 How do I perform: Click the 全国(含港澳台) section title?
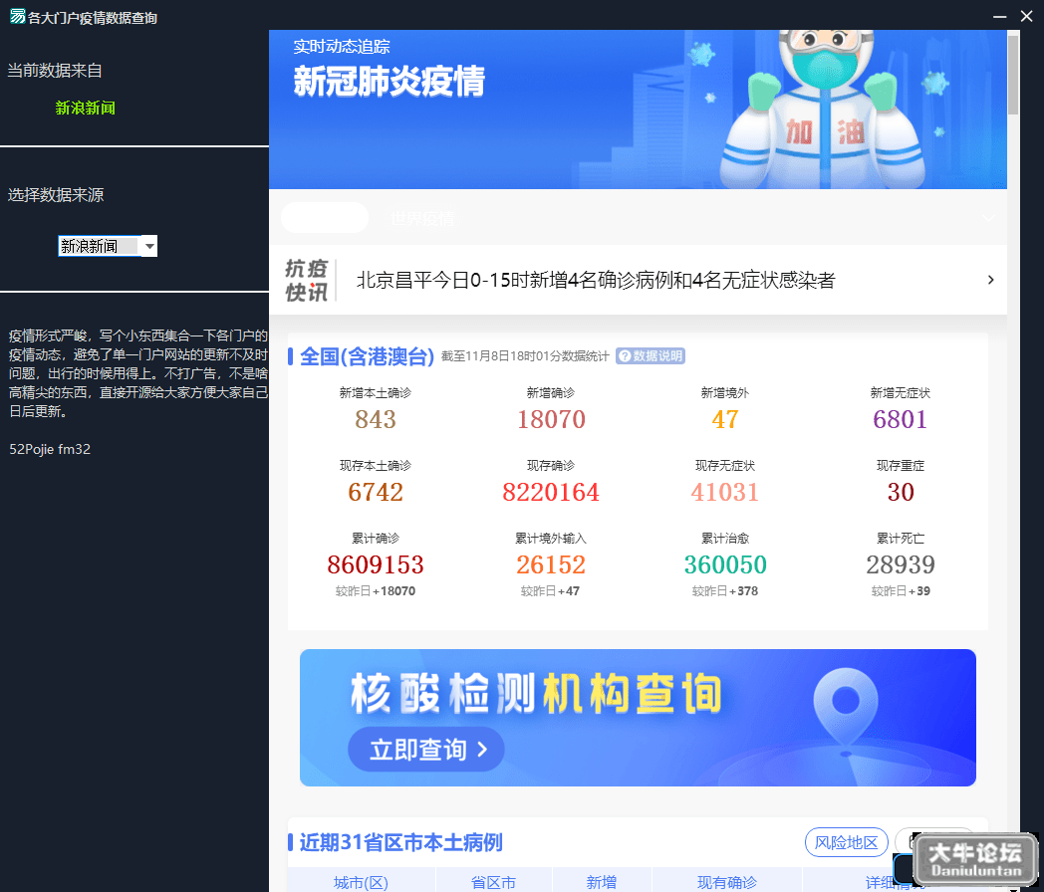click(x=367, y=356)
